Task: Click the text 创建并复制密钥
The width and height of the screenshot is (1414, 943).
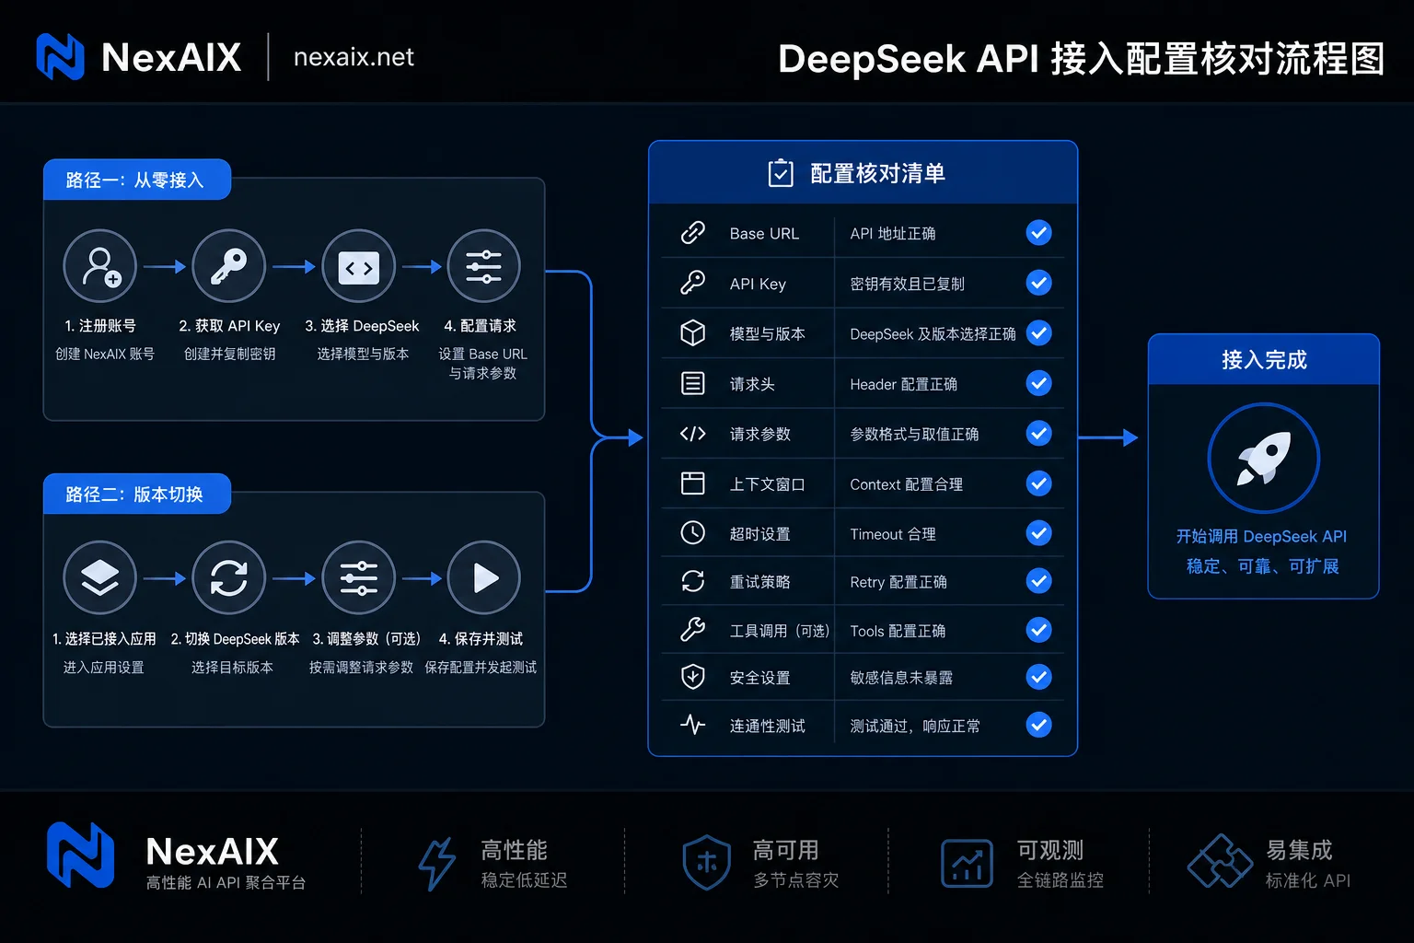Action: tap(230, 354)
